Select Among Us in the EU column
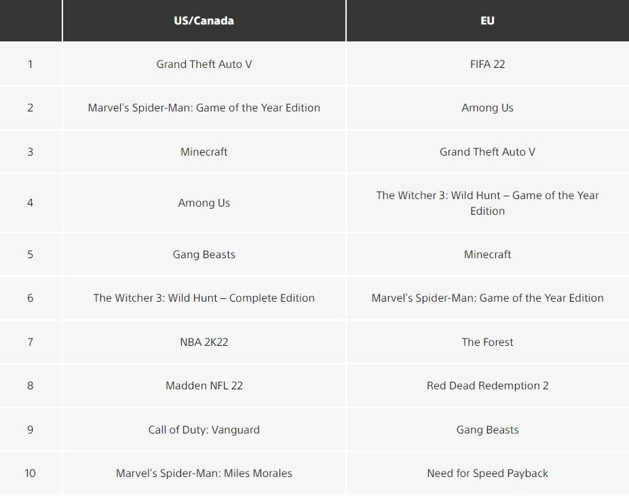This screenshot has width=629, height=496. (x=487, y=107)
